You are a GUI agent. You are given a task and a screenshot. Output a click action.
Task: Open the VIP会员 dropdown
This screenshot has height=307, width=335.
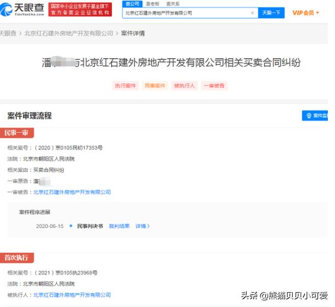305,13
